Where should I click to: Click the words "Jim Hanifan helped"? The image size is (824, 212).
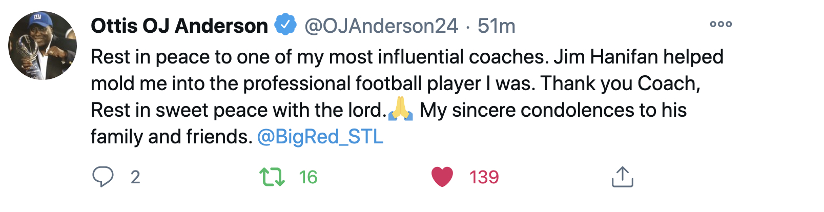(638, 57)
